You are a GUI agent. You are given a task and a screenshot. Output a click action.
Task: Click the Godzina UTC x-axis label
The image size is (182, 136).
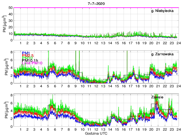coord(96,133)
